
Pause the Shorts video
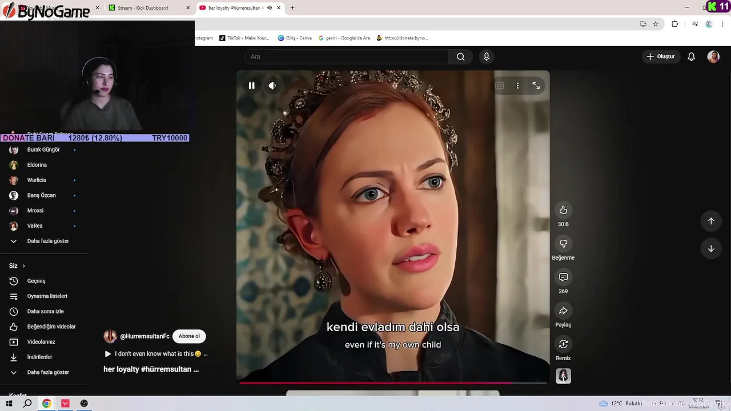click(251, 86)
